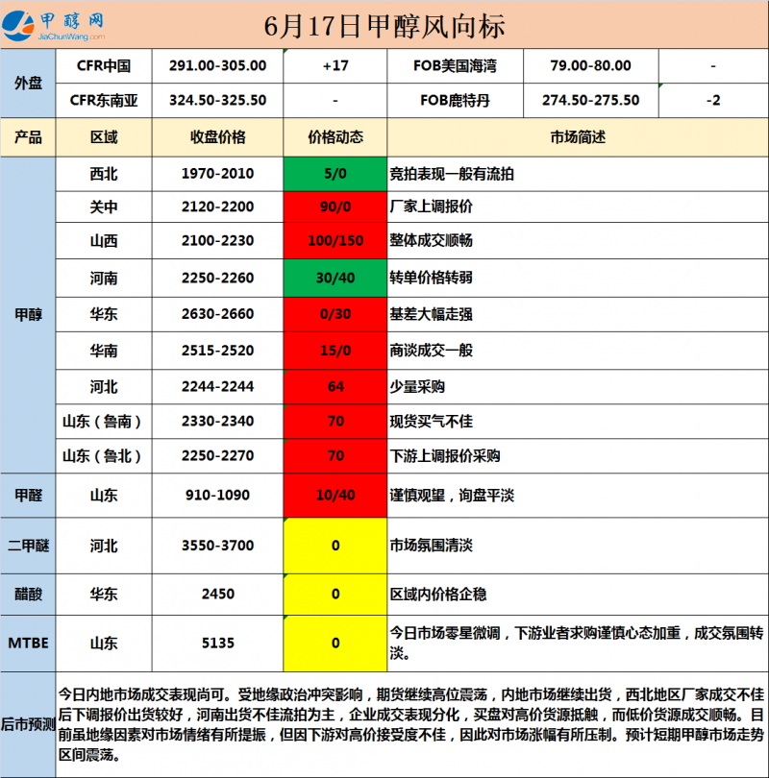
Task: Click note "竞拍表现一般有流拍"
Action: 451,174
